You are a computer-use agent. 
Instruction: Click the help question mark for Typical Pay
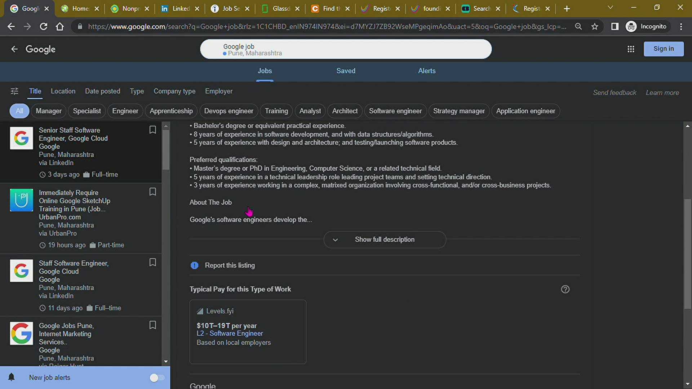tap(565, 289)
